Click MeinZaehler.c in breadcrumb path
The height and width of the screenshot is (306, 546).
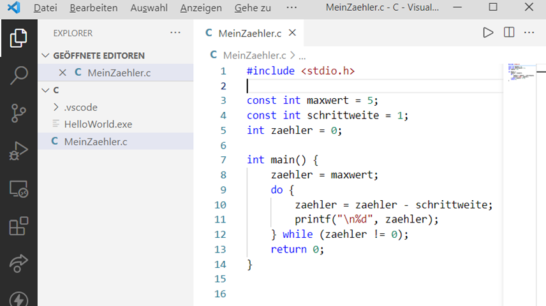tap(255, 55)
